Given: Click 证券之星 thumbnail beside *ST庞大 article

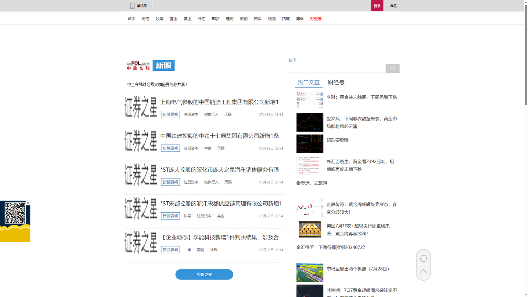Looking at the screenshot, I should point(141,175).
